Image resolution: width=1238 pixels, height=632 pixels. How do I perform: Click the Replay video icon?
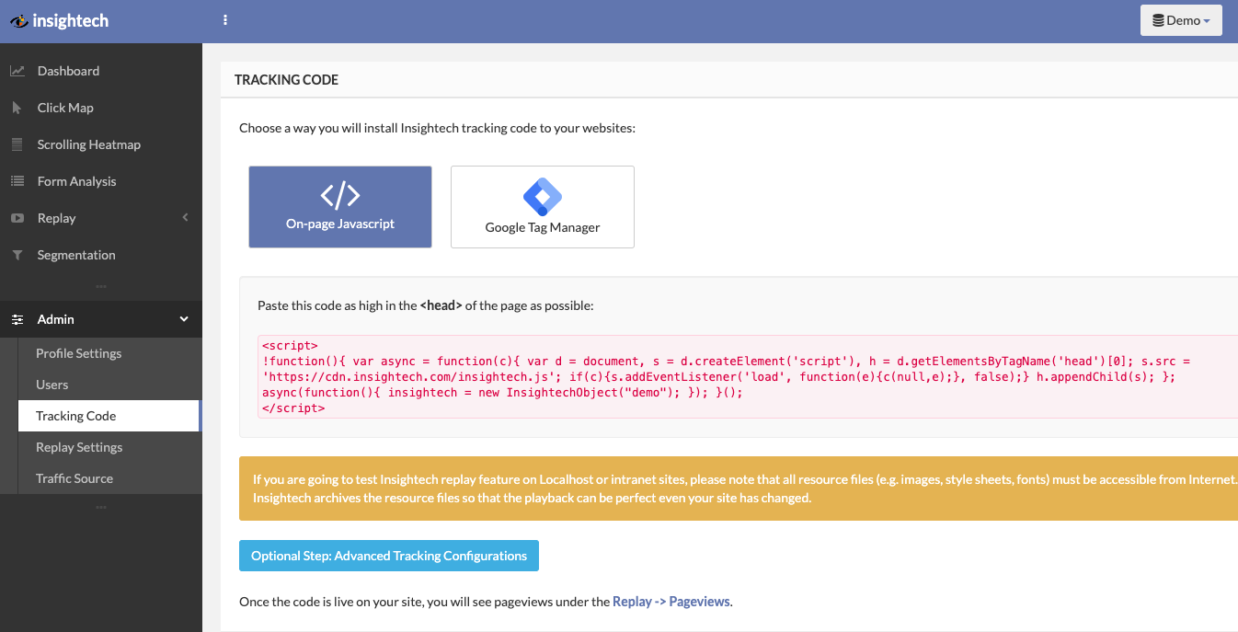(x=17, y=218)
